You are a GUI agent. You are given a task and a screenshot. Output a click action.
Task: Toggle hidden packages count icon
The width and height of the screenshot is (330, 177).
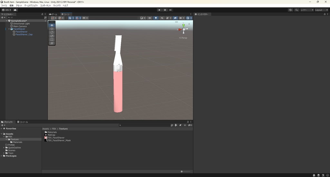click(190, 125)
